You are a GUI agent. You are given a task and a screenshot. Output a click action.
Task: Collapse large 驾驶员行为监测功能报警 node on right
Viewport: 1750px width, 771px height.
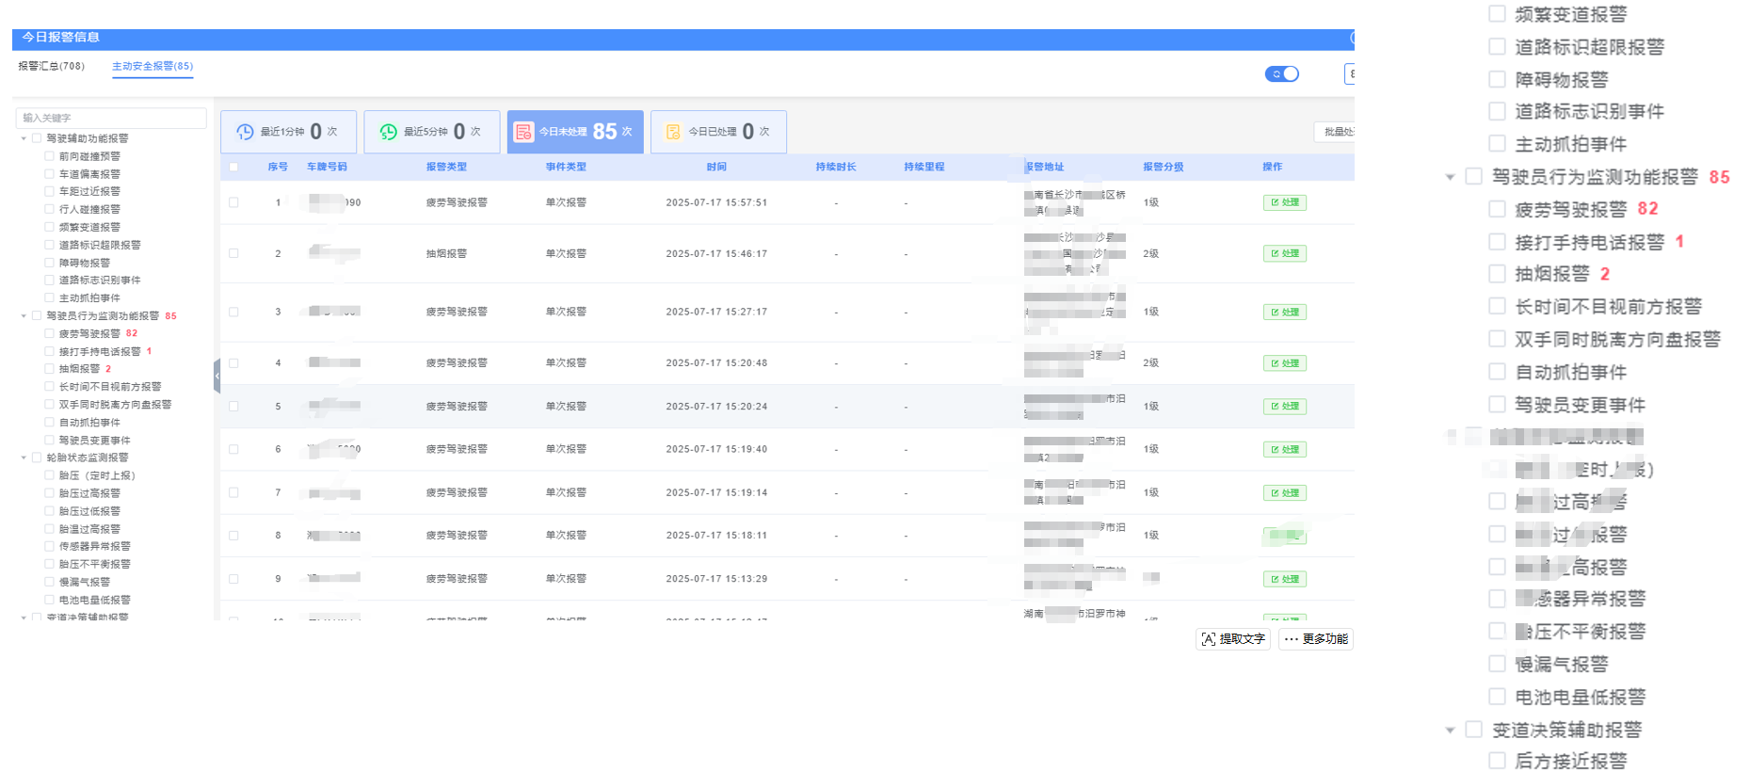tap(1450, 177)
